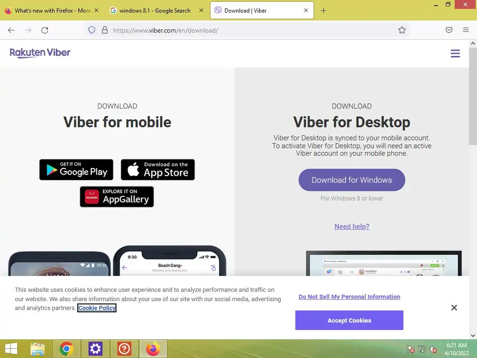Open the Rakuten Viber home logo

pyautogui.click(x=40, y=53)
